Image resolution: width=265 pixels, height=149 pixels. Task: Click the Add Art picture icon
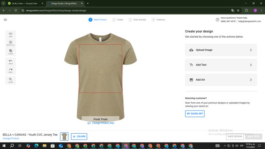point(191,80)
